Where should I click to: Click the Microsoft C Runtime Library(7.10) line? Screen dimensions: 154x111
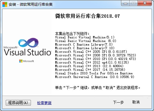(85, 48)
